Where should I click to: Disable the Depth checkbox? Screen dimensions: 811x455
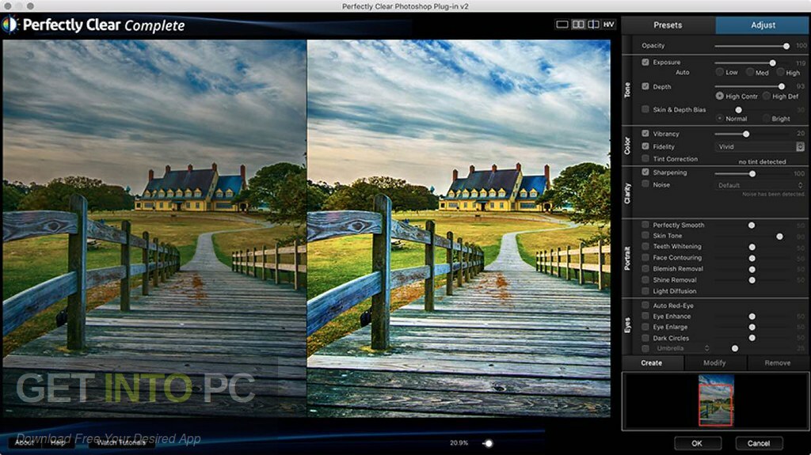point(645,86)
